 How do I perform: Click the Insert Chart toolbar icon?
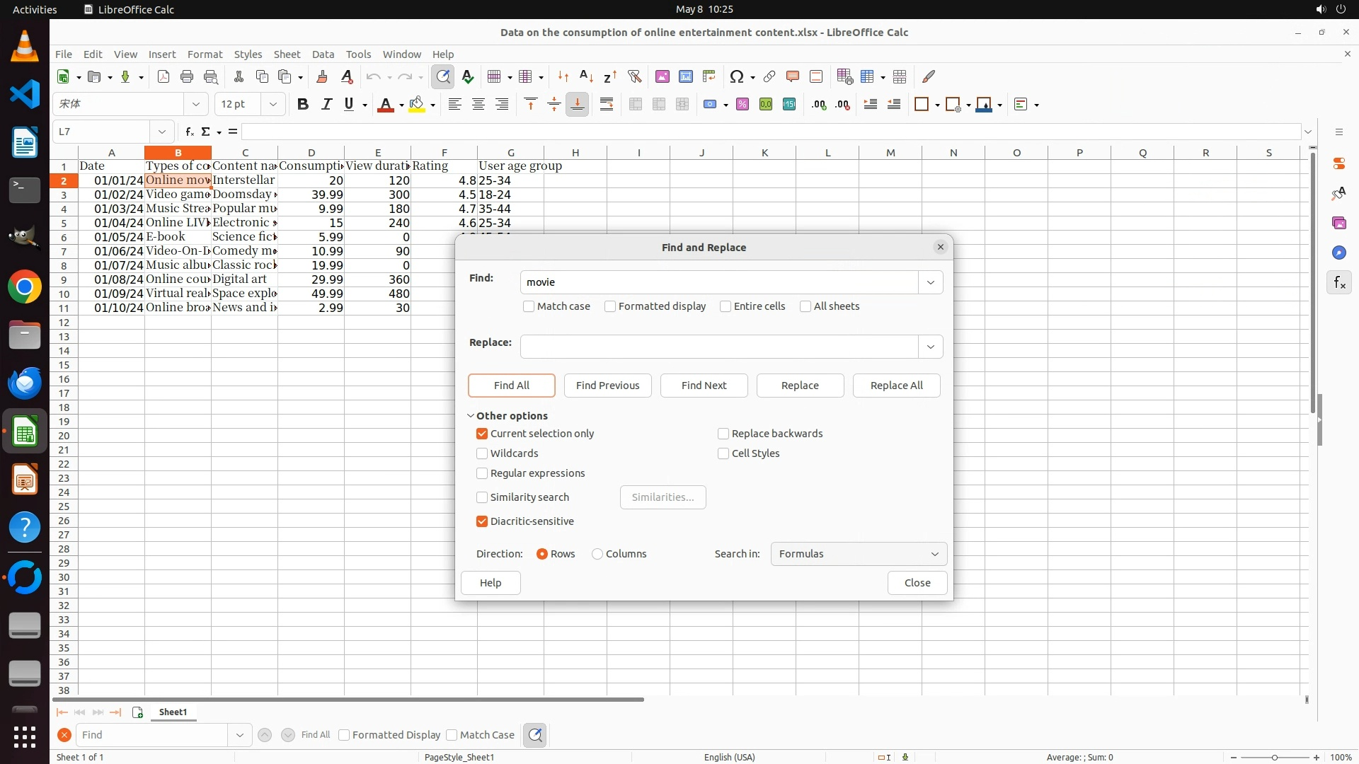coord(685,76)
